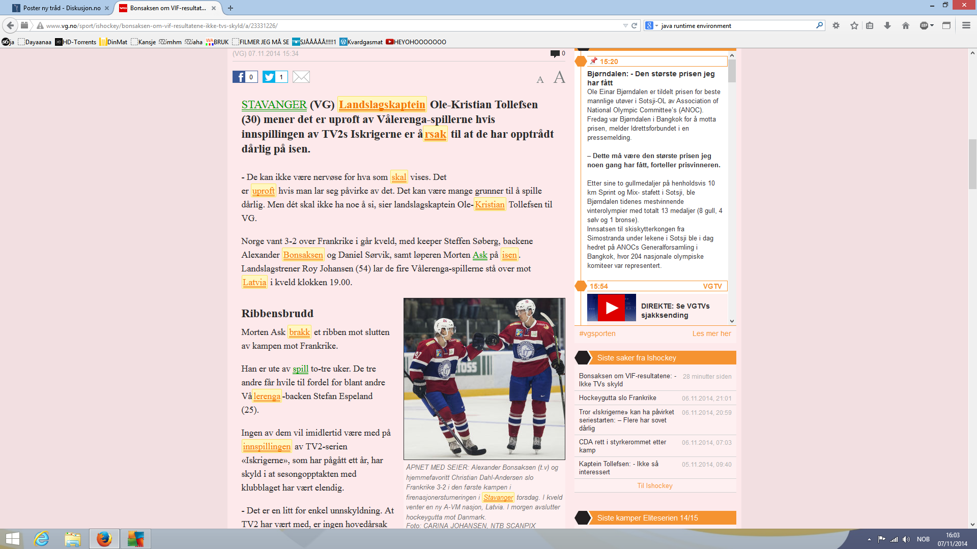Open CDA rett i styrkerommet article

coord(622,446)
